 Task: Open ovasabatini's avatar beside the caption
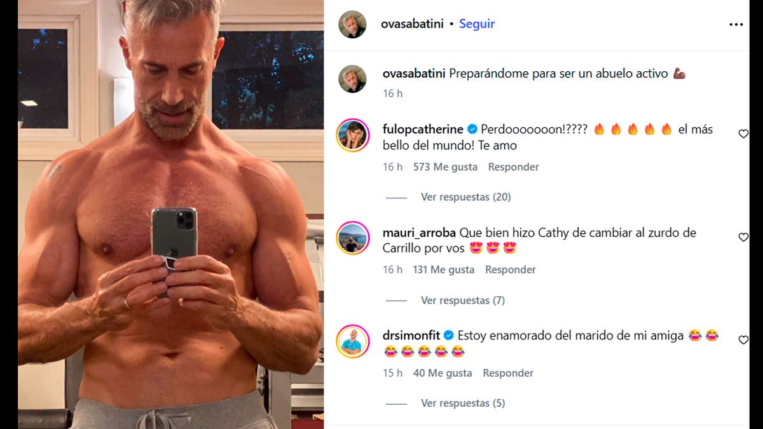click(352, 79)
